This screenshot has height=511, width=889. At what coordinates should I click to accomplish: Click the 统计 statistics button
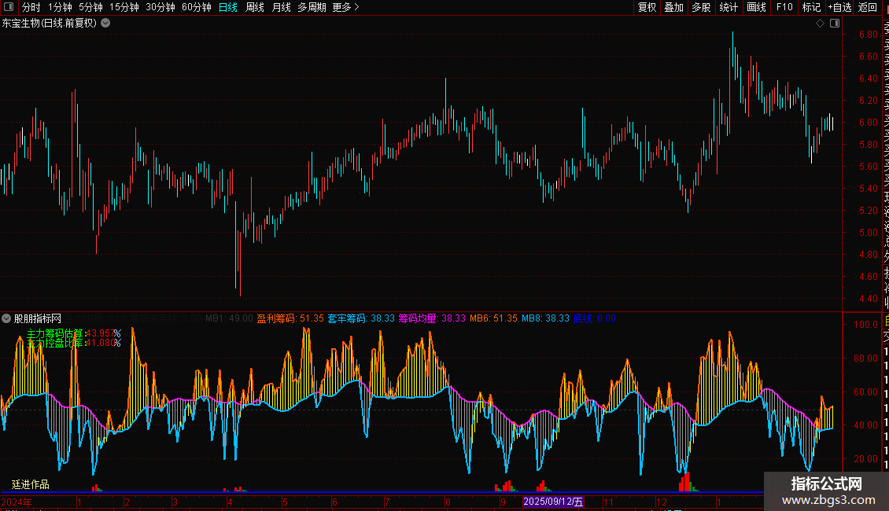pos(729,7)
